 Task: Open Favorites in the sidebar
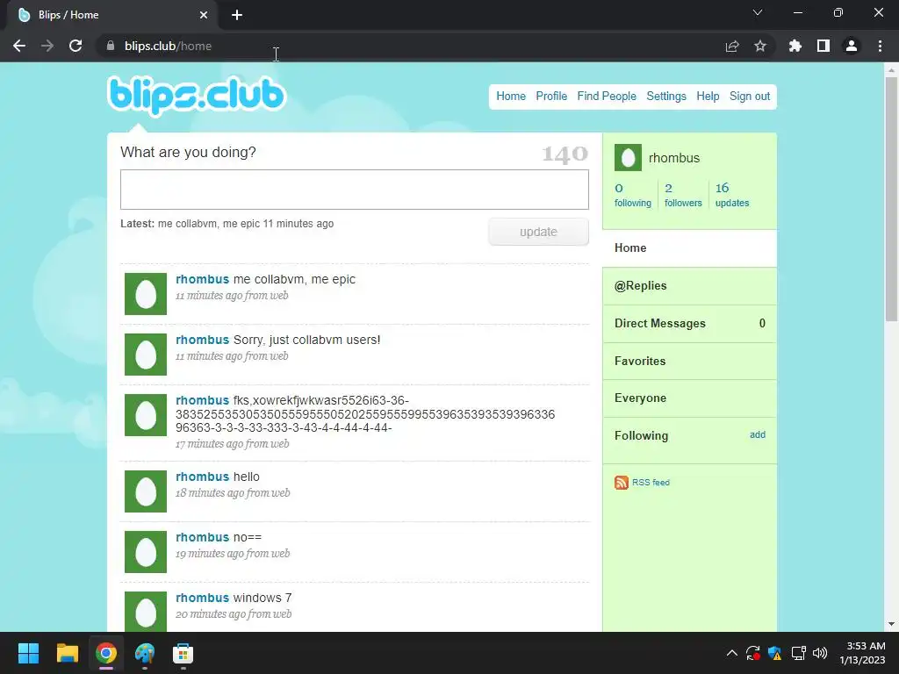tap(690, 361)
